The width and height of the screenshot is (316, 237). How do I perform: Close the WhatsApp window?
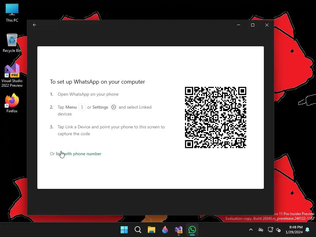267,25
